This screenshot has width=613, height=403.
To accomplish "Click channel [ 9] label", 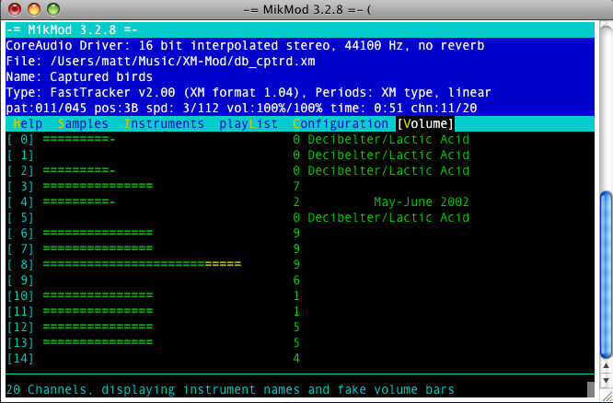I will pos(21,281).
